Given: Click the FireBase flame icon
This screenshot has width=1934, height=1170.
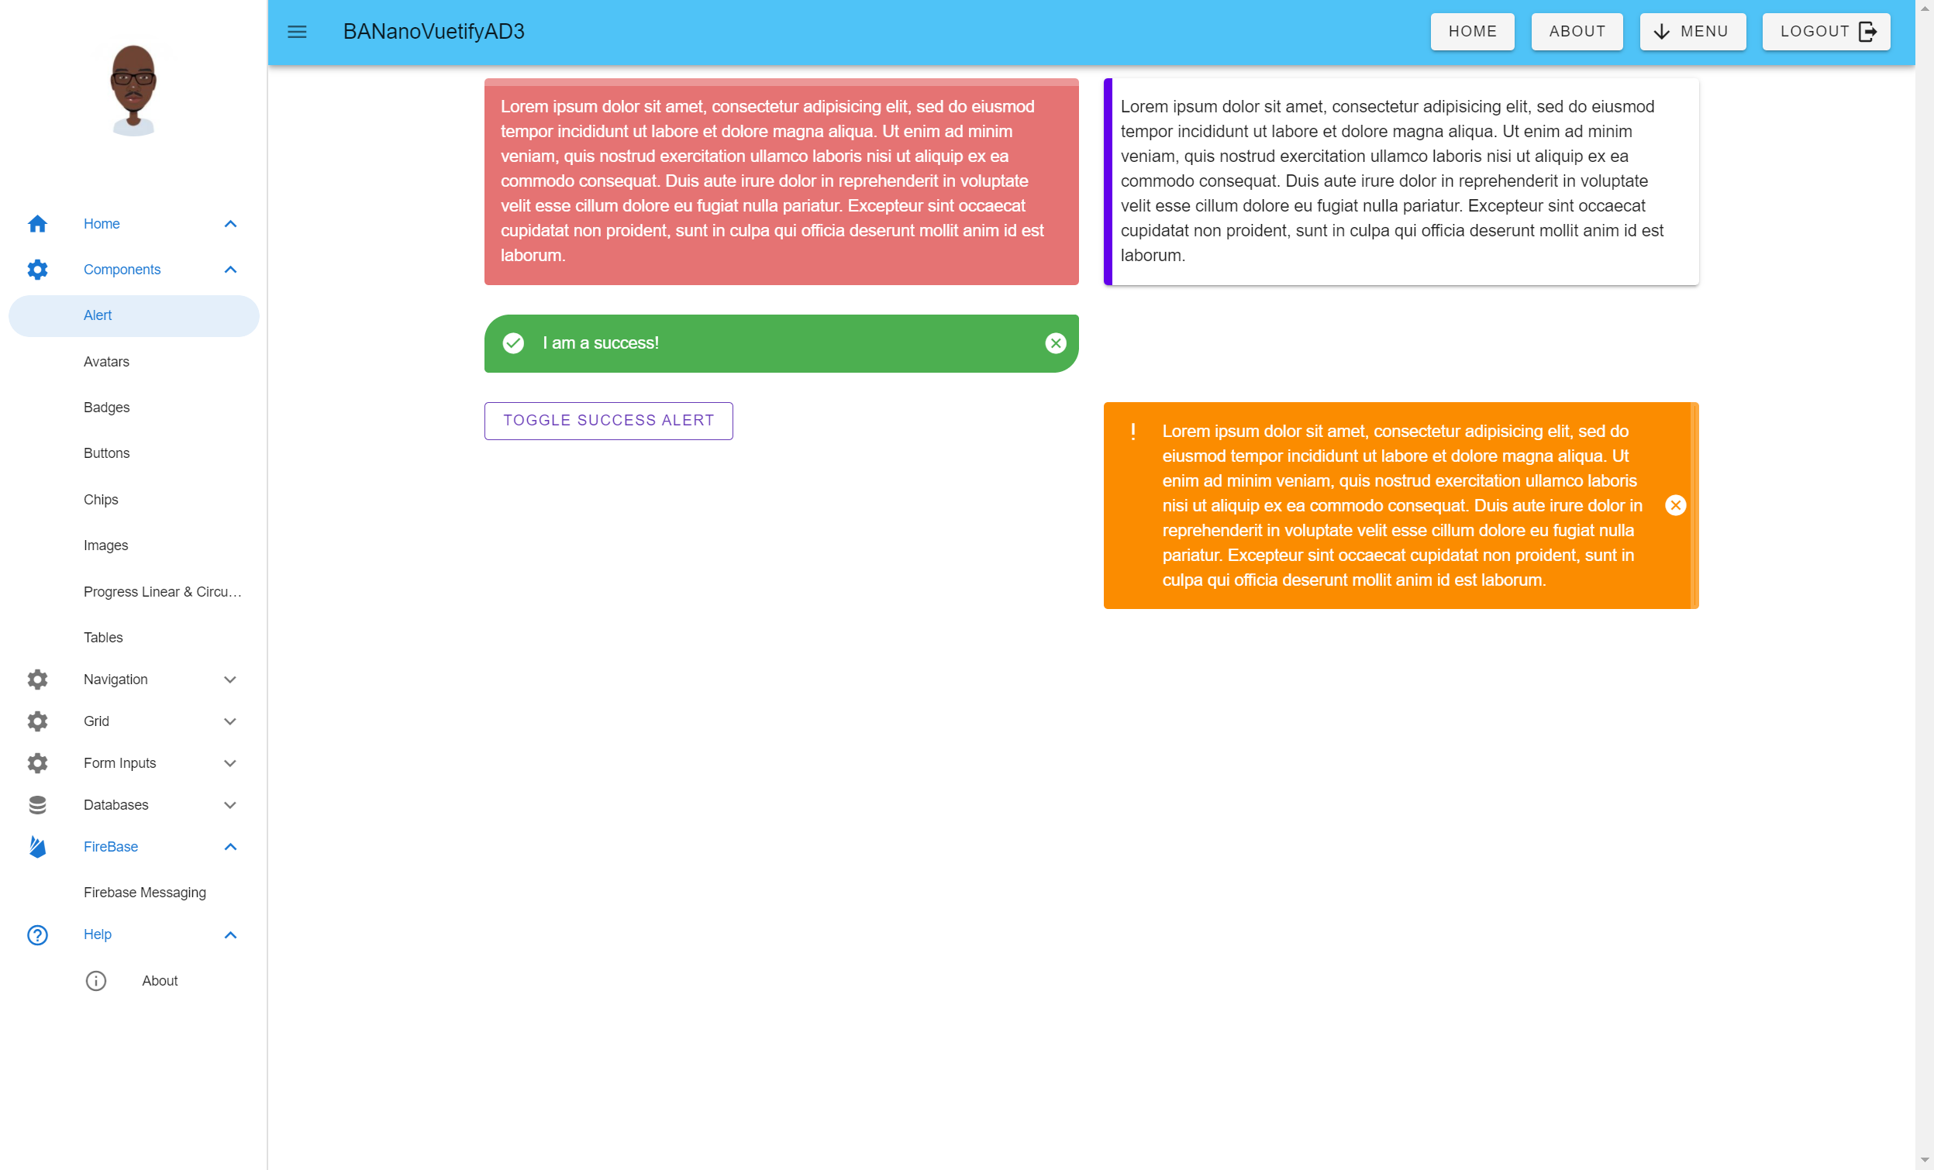Looking at the screenshot, I should pyautogui.click(x=37, y=846).
